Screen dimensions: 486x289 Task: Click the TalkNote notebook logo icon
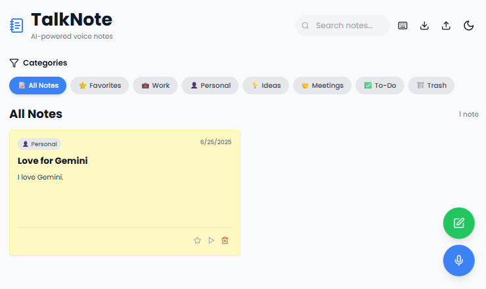coord(16,26)
